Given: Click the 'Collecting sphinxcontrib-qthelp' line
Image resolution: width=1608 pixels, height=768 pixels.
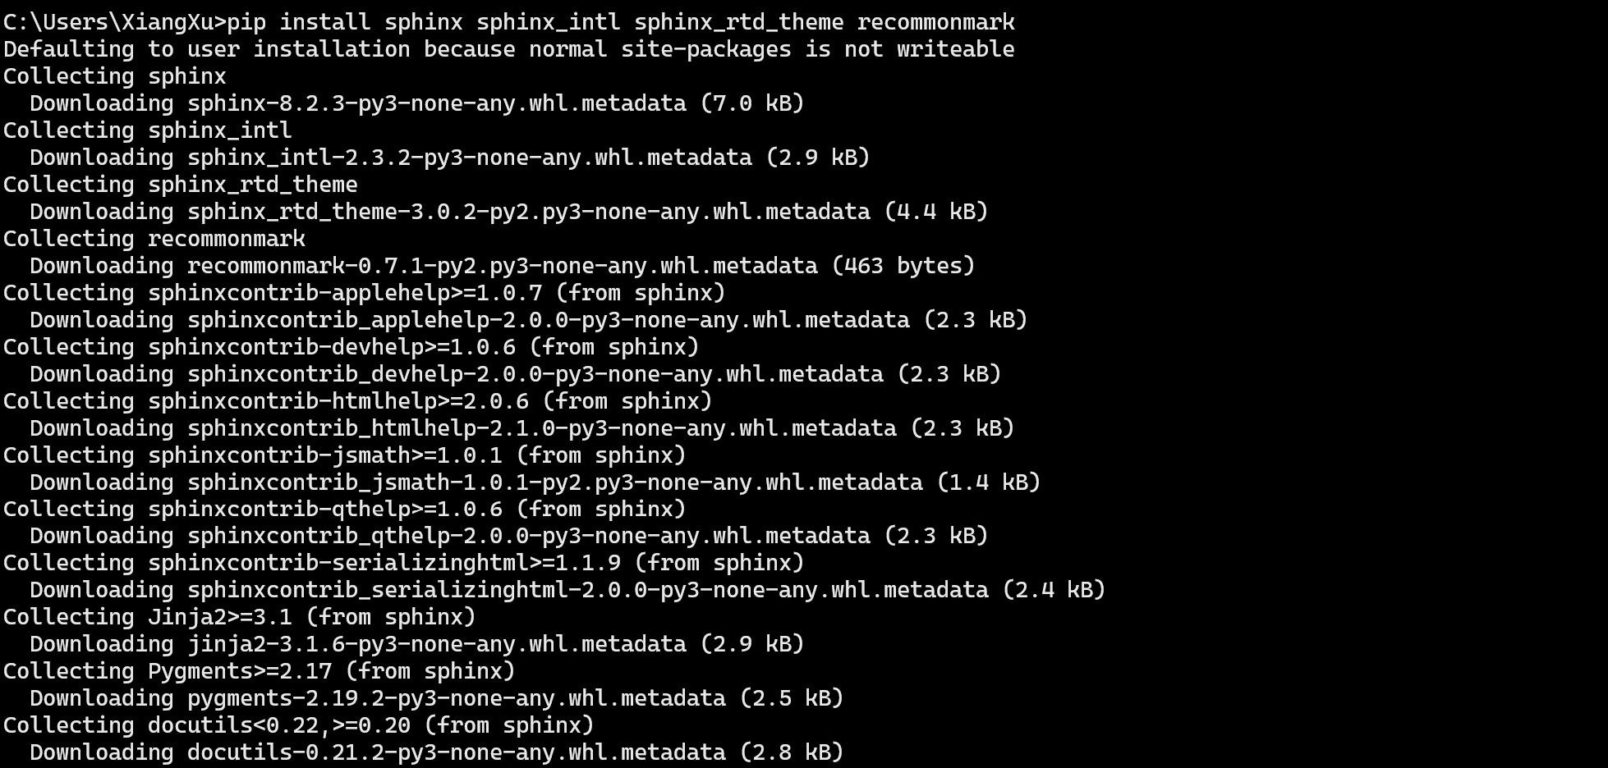Looking at the screenshot, I should point(345,510).
